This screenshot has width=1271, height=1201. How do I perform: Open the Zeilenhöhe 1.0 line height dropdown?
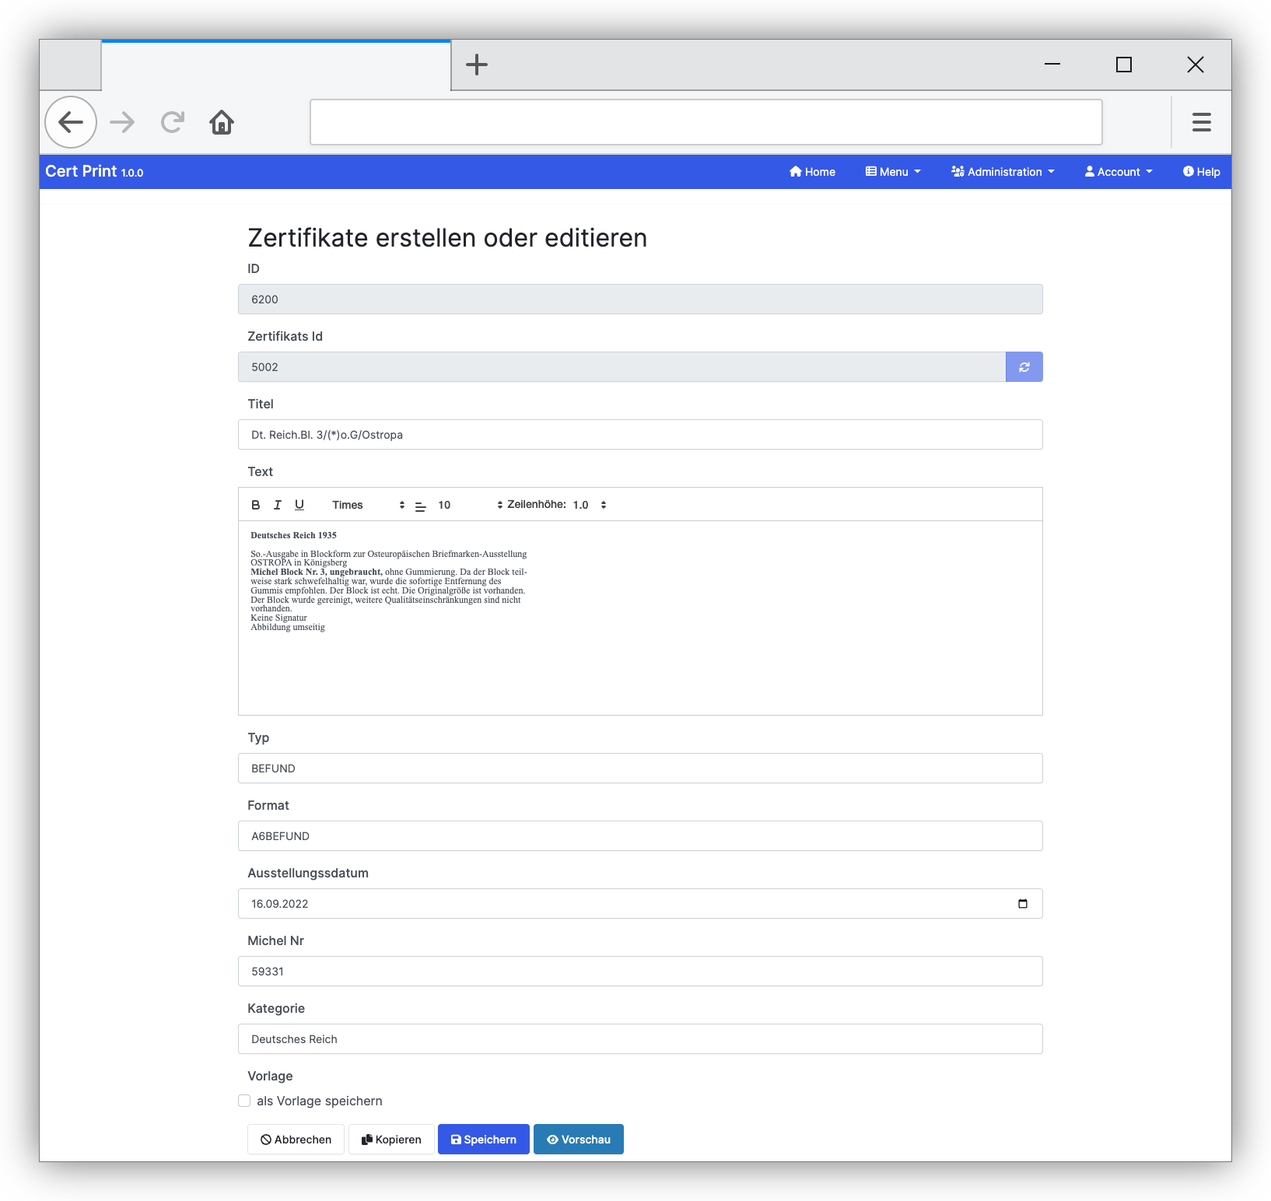click(589, 505)
